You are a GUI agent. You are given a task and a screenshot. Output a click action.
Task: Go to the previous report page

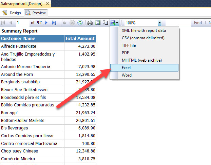coord(11,23)
